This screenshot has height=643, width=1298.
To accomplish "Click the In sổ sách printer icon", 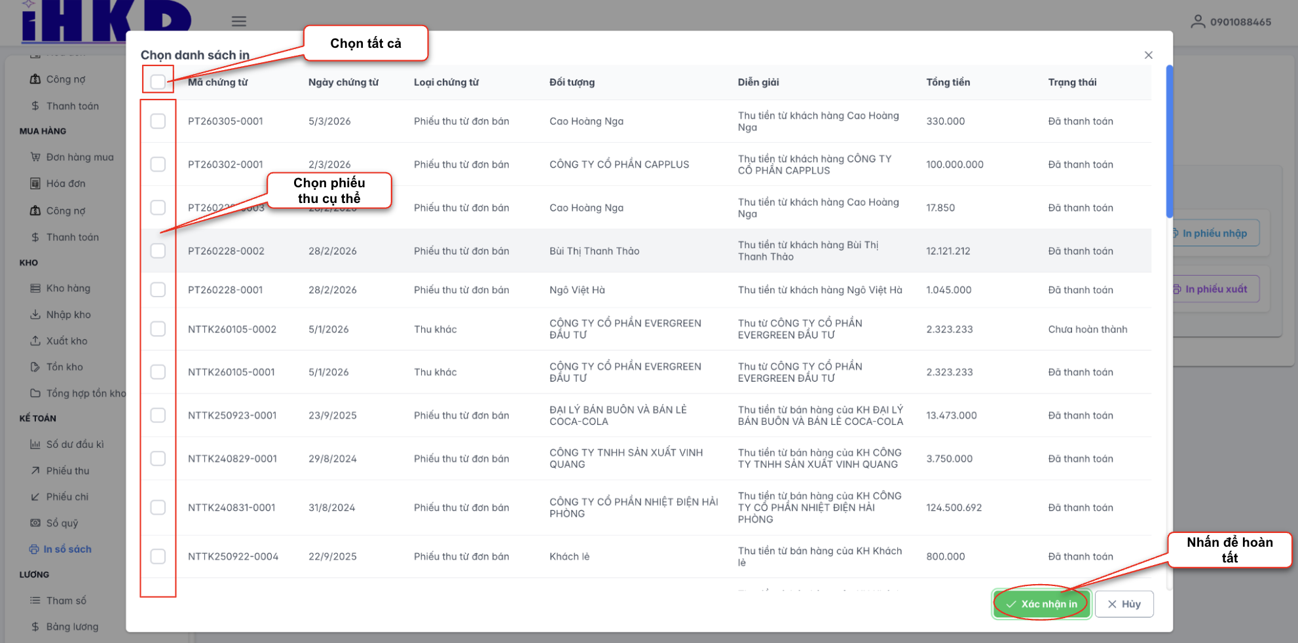I will (34, 549).
